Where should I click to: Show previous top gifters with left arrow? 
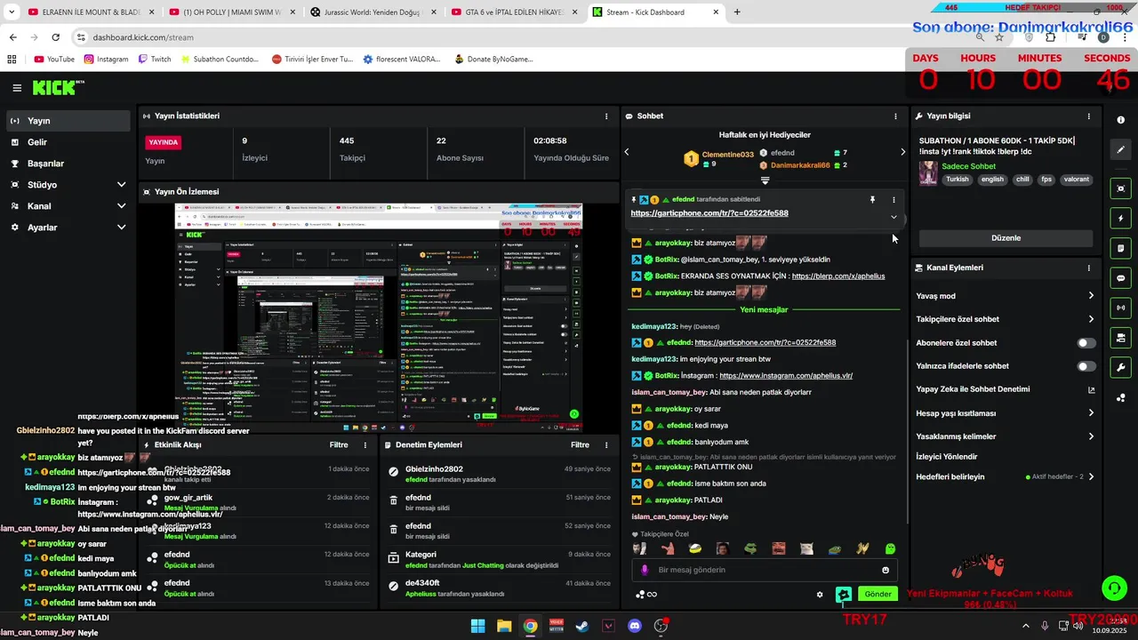point(626,152)
